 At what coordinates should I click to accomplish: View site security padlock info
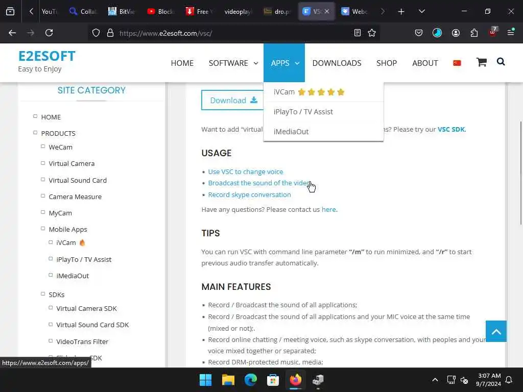(110, 33)
